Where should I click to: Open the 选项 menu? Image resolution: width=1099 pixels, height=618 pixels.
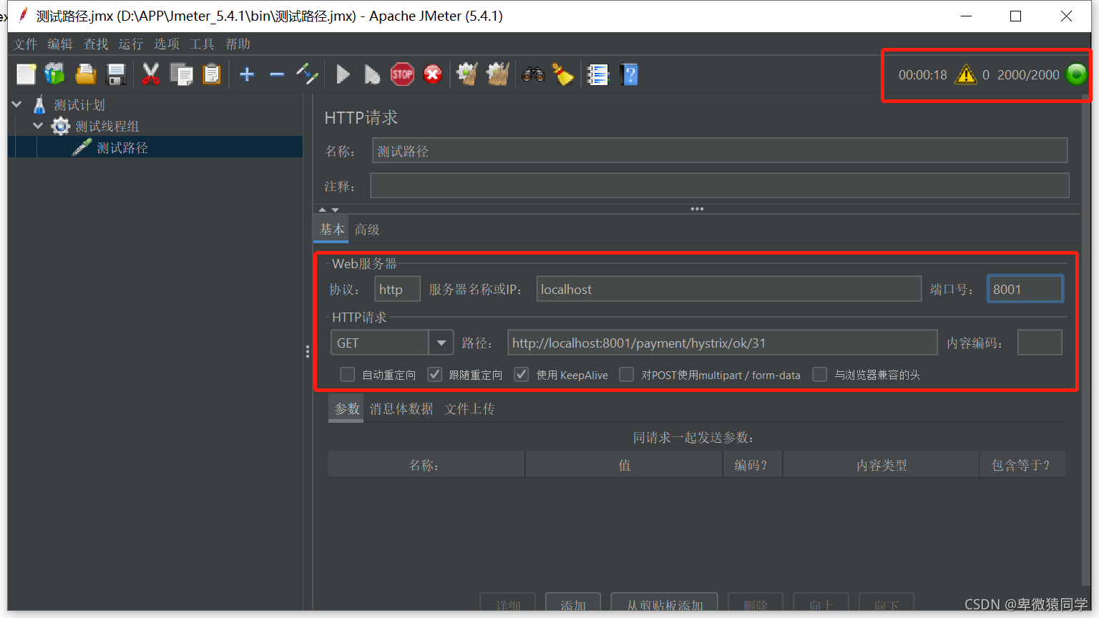pos(167,44)
